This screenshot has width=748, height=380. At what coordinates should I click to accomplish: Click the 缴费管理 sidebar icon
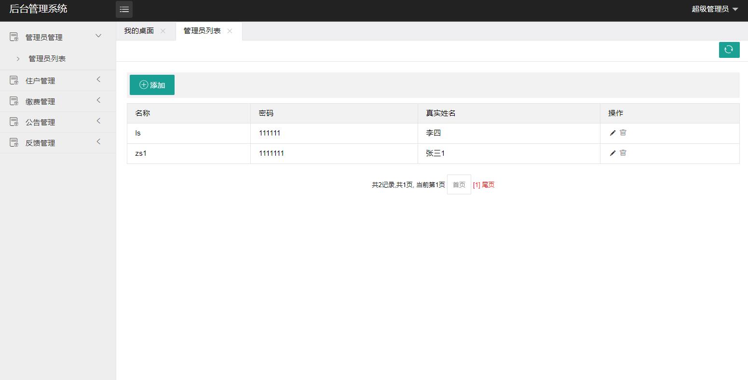(14, 101)
